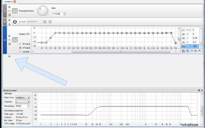Select filter row handle number 3
This screenshot has width=205, height=128.
click(x=5, y=40)
